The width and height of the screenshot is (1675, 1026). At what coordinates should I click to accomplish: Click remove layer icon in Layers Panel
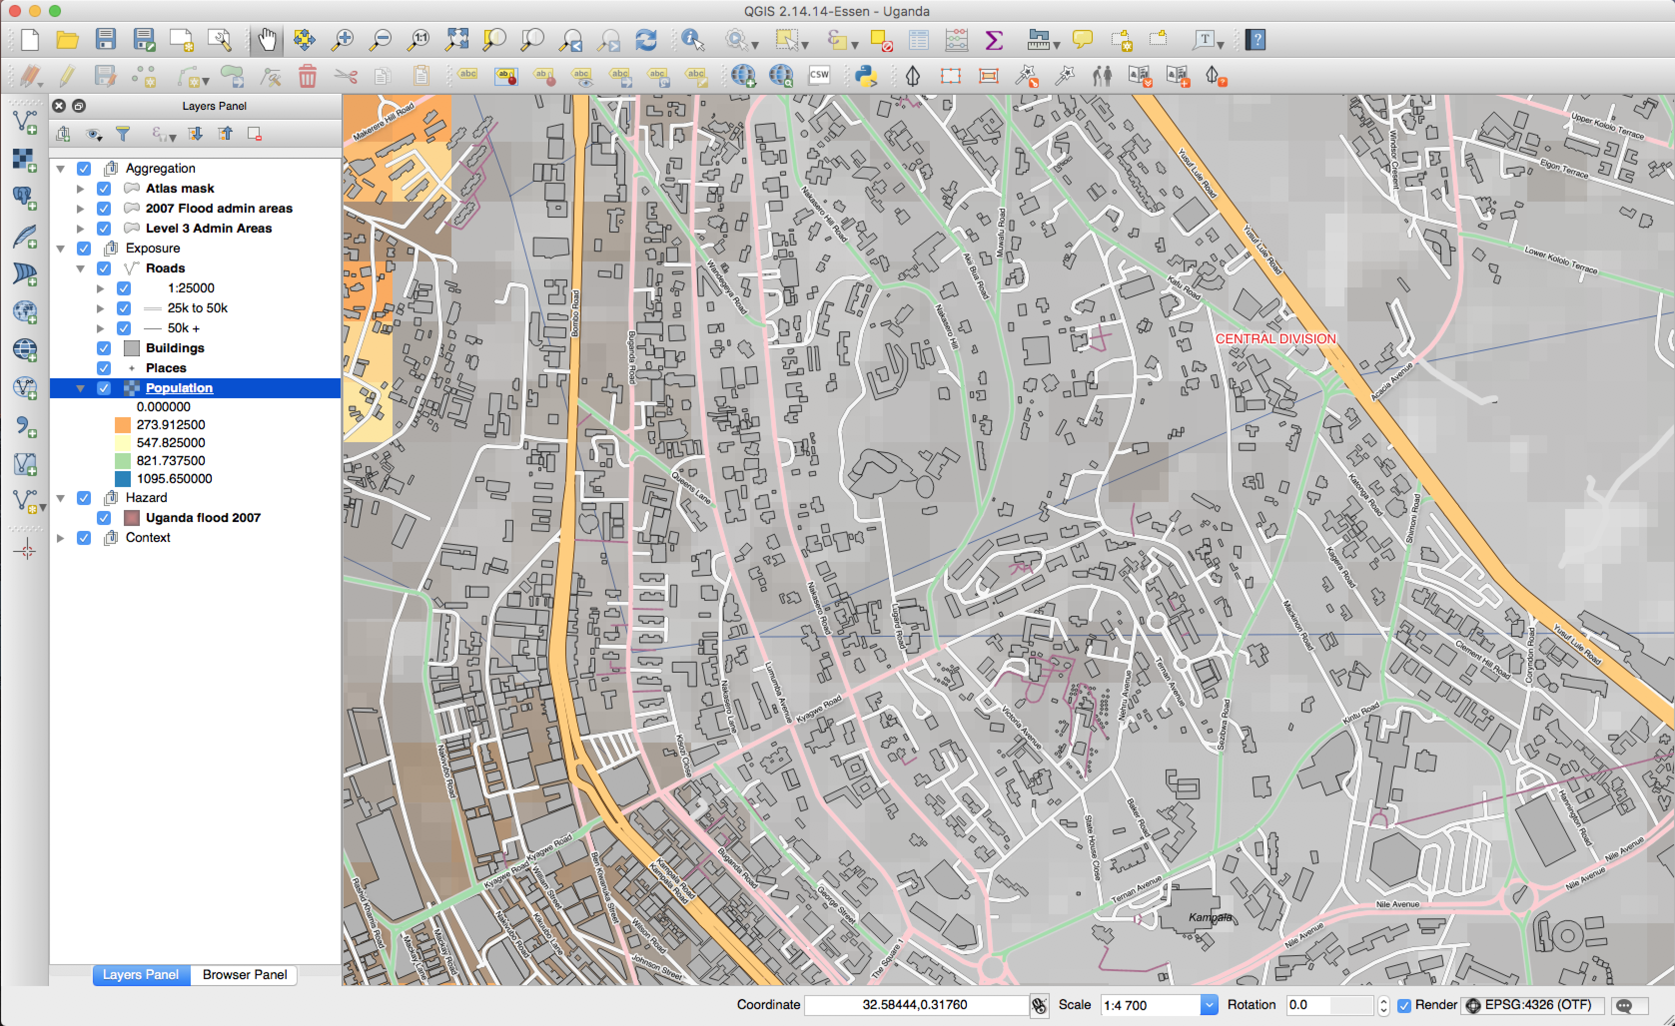pyautogui.click(x=255, y=134)
